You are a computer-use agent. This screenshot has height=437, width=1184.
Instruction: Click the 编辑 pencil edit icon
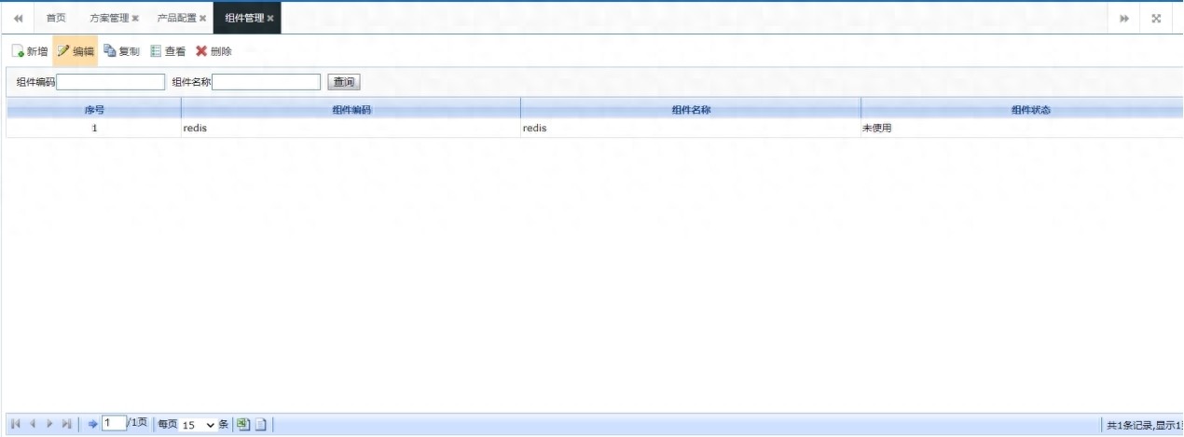(x=63, y=51)
